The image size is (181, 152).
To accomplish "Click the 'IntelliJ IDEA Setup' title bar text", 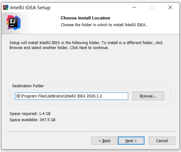I will pyautogui.click(x=30, y=8).
